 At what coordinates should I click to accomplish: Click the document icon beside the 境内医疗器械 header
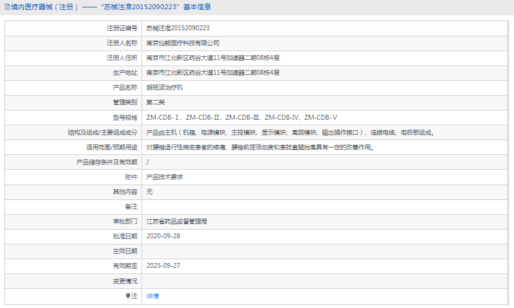[7, 7]
